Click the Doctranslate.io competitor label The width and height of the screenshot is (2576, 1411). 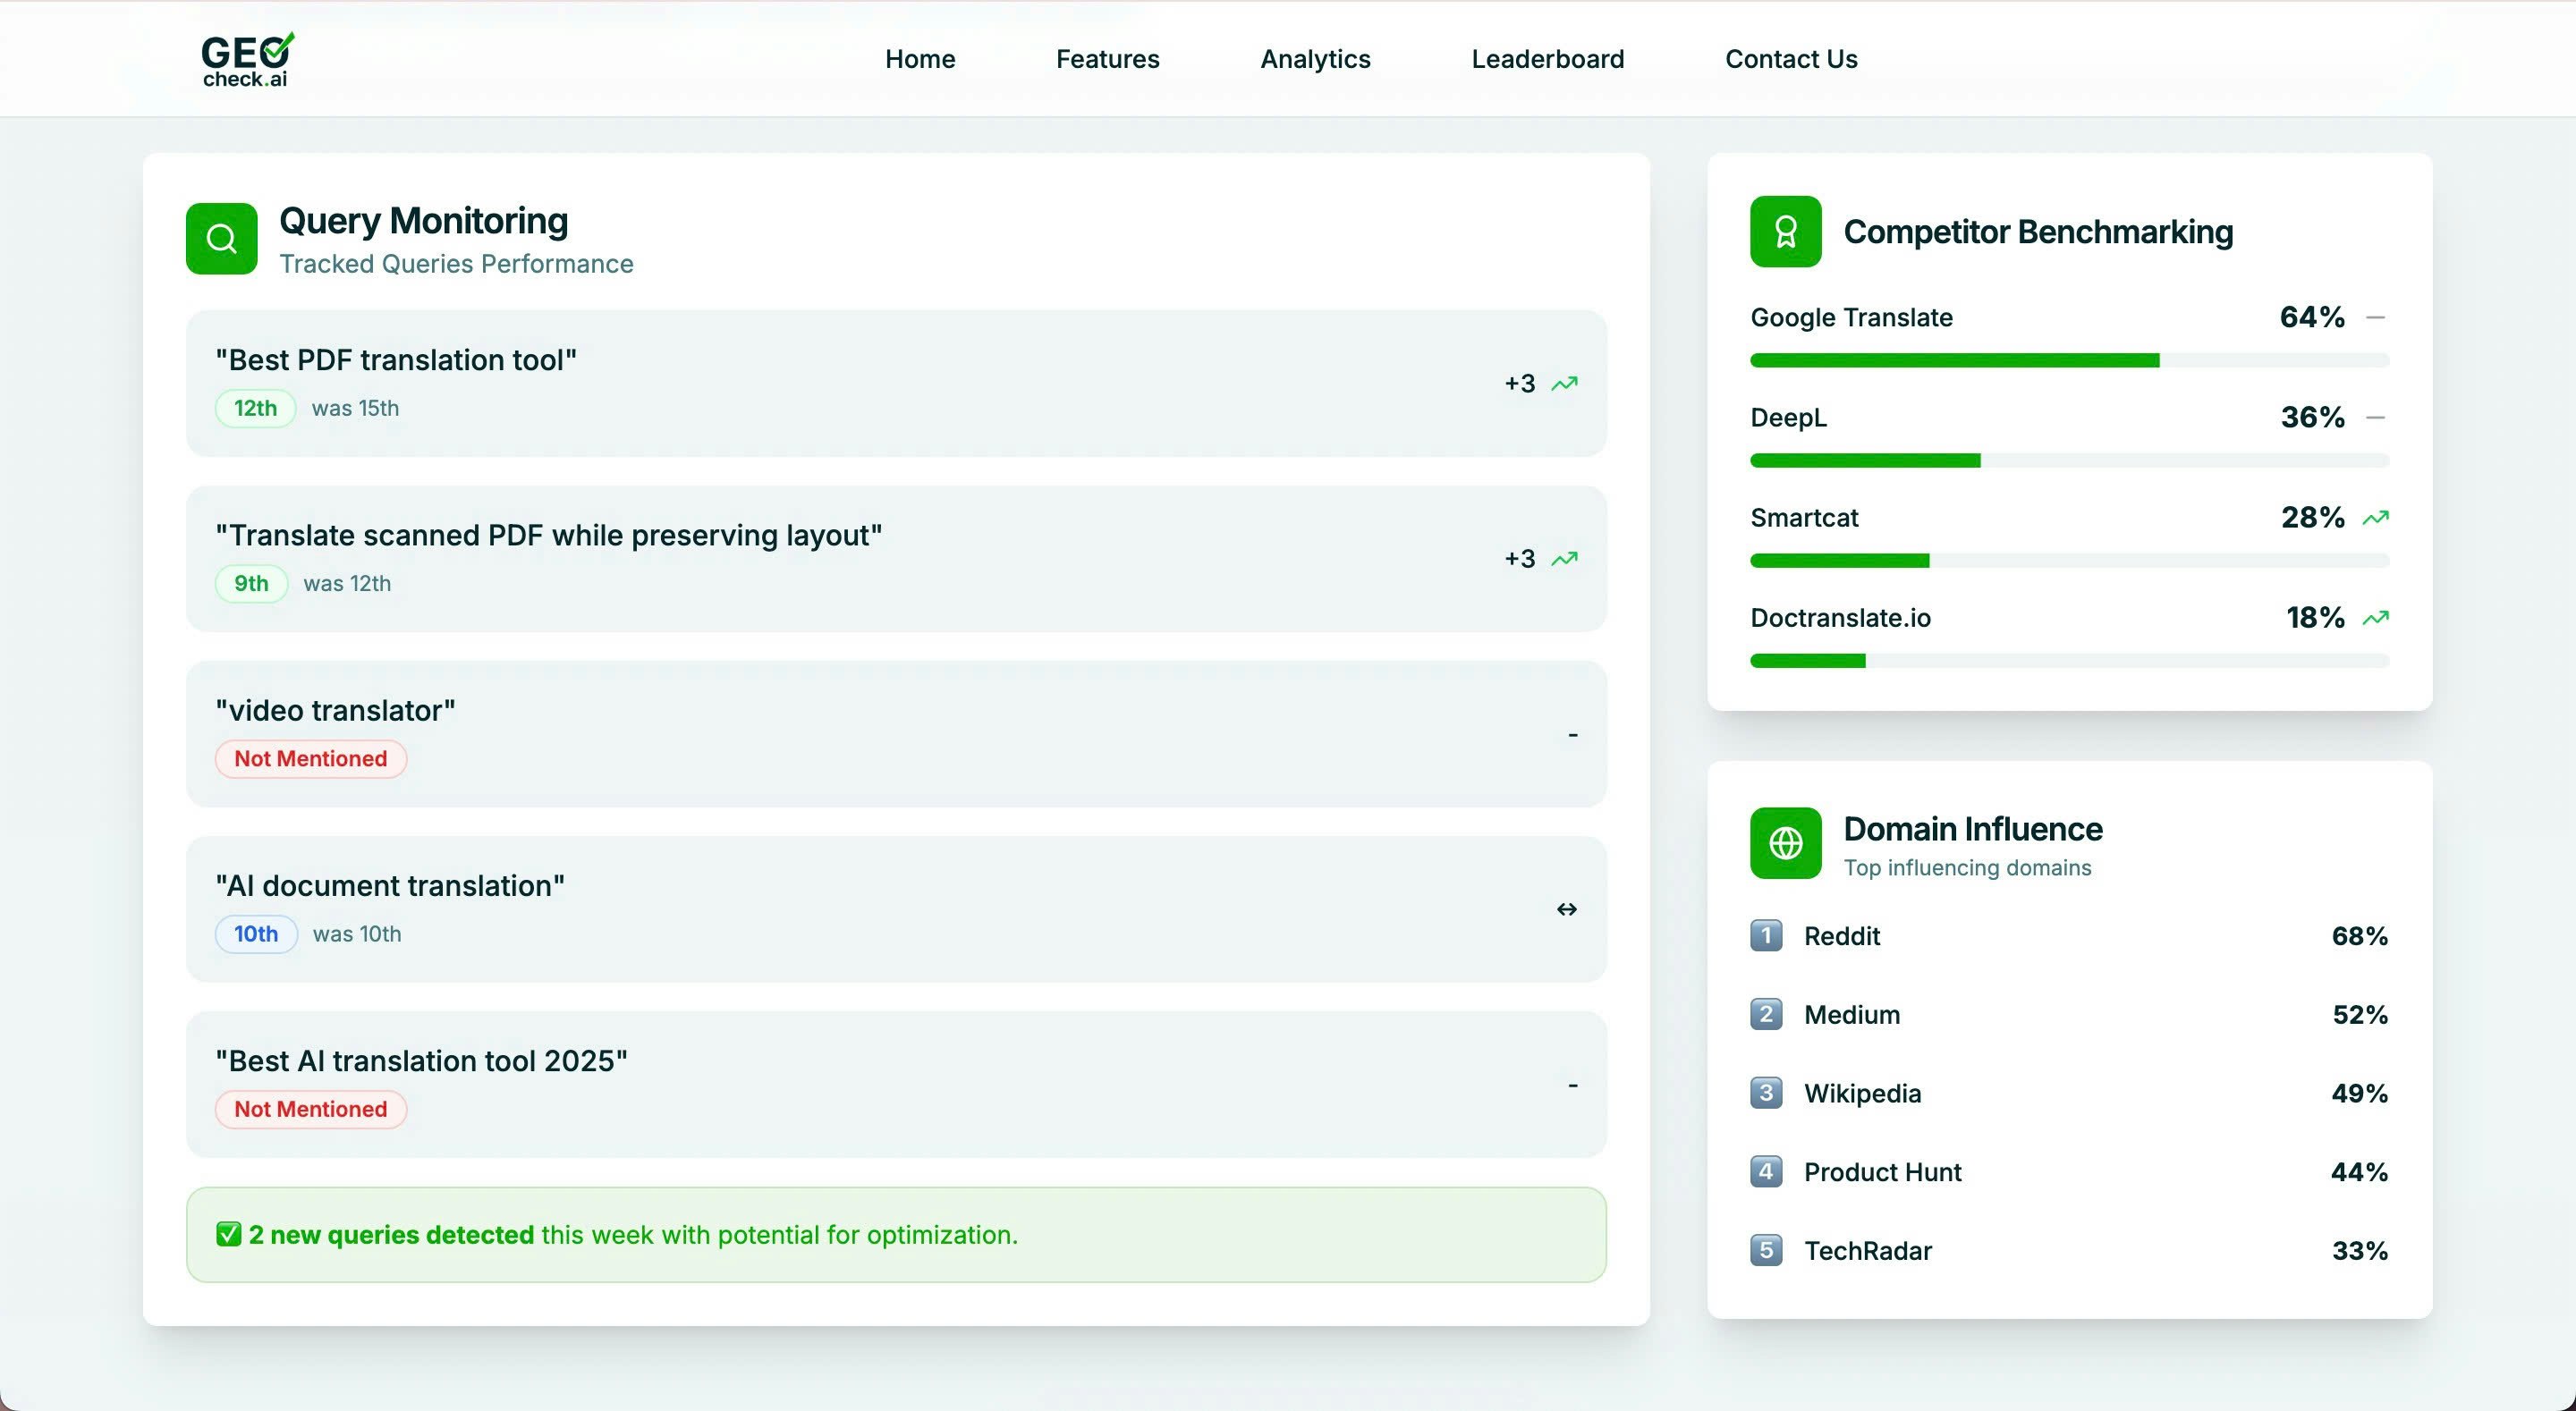(1840, 618)
